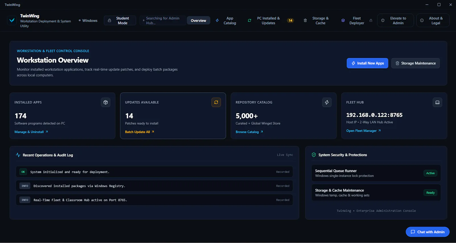Follow the Browse Catalog link
This screenshot has width=456, height=243.
249,132
